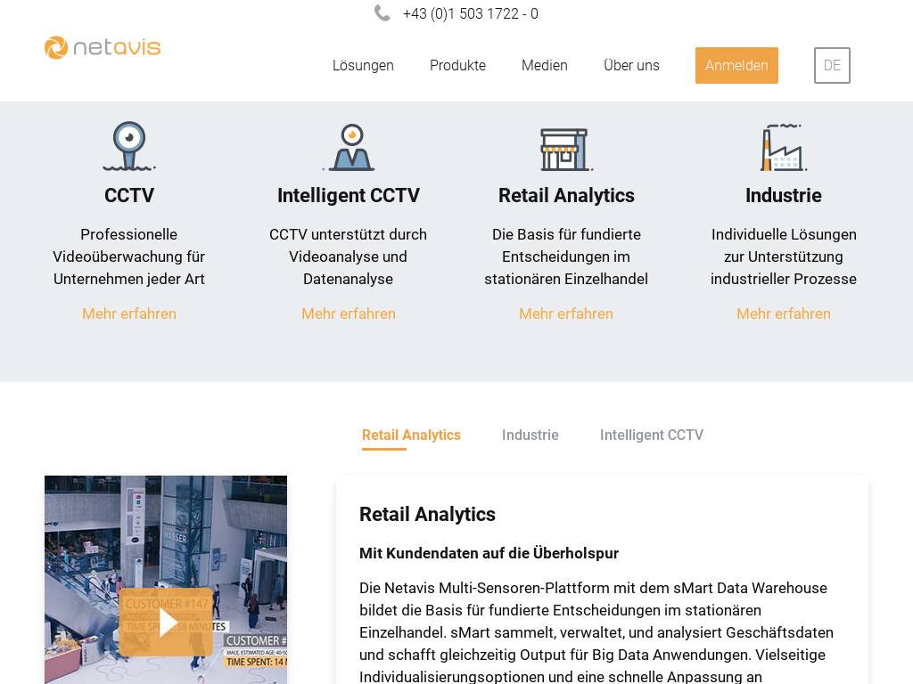
Task: Open the Produkte menu
Action: (x=457, y=66)
